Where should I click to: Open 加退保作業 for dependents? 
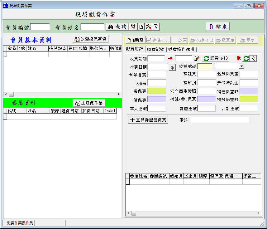click(x=89, y=103)
